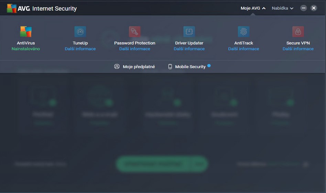Expand the Nabídka menu
This screenshot has width=326, height=193.
tap(283, 8)
